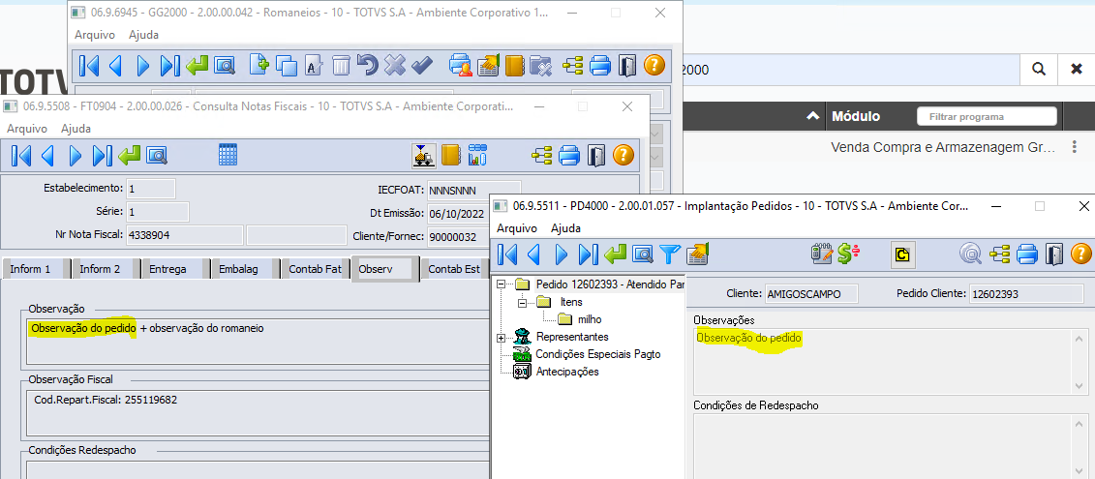Go to previous record in Romaneios toolbar

pos(116,66)
